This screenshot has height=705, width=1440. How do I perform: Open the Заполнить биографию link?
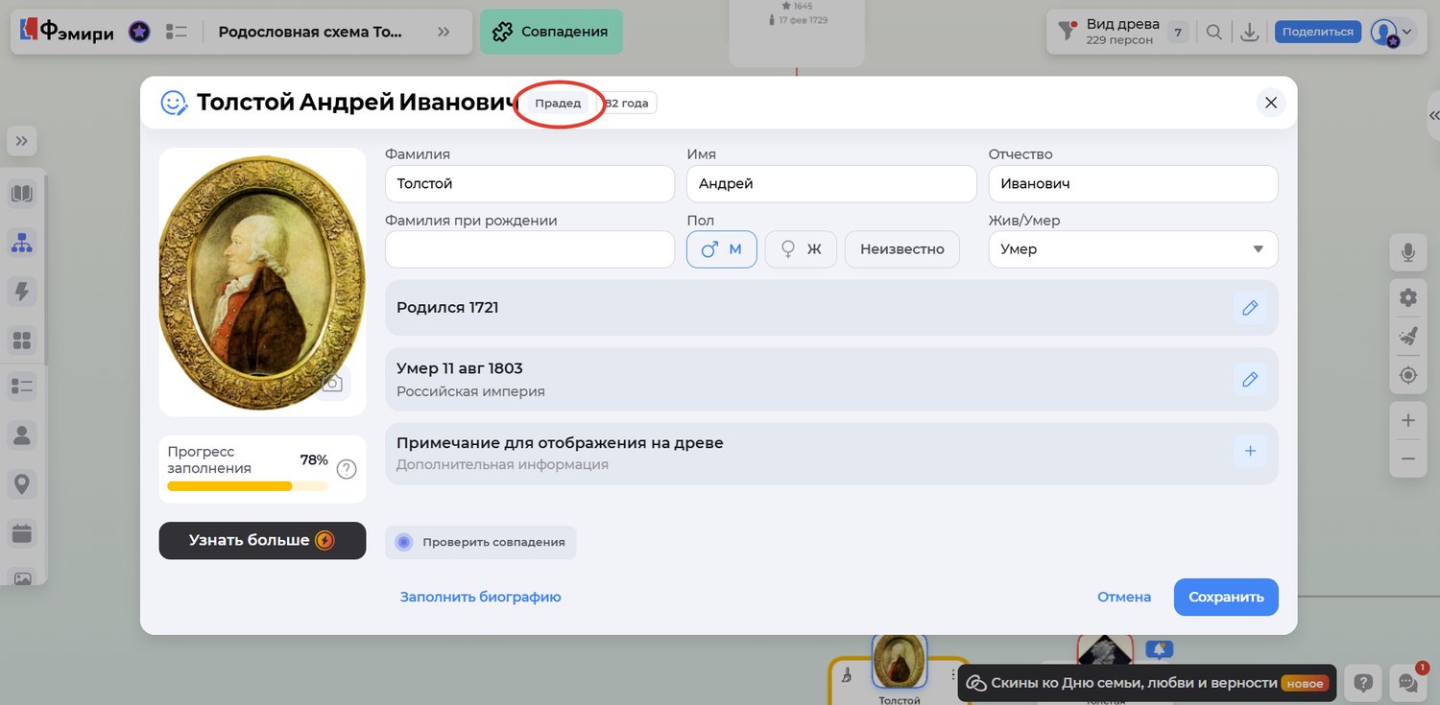point(480,597)
